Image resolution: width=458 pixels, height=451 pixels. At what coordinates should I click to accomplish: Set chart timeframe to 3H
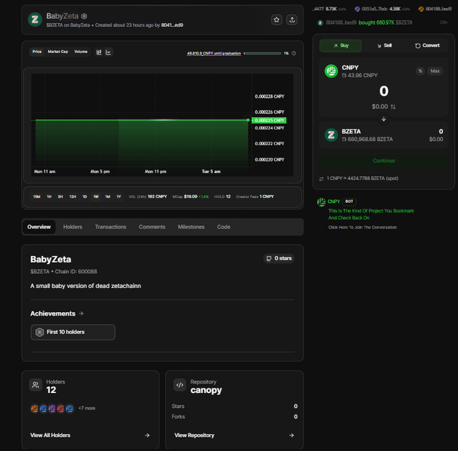[60, 197]
